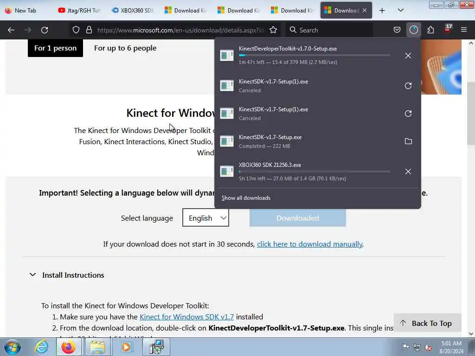
Task: Open the tracking protection shield icon
Action: coord(76,30)
